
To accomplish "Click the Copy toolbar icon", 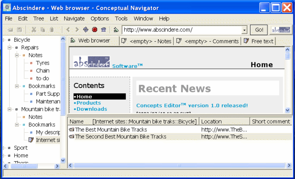I will [x=43, y=30].
